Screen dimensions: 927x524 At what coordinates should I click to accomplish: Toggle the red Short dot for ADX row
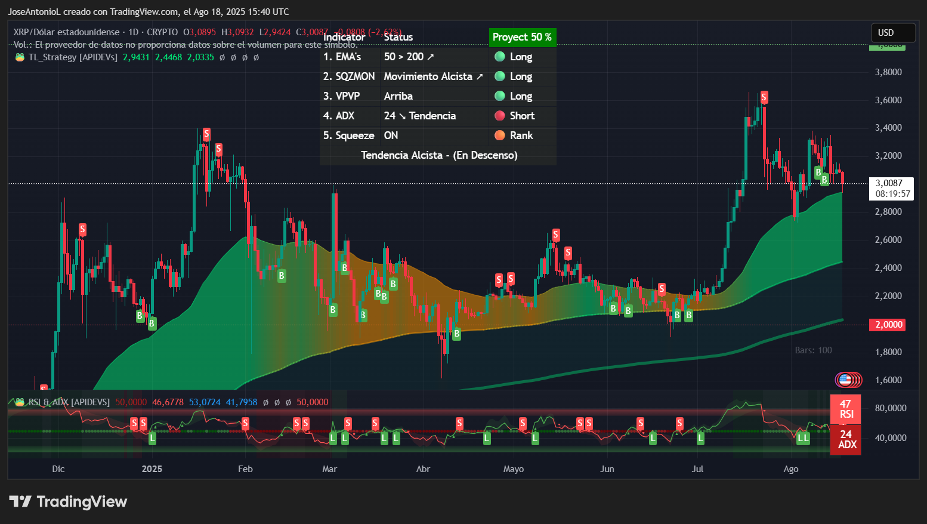(500, 116)
